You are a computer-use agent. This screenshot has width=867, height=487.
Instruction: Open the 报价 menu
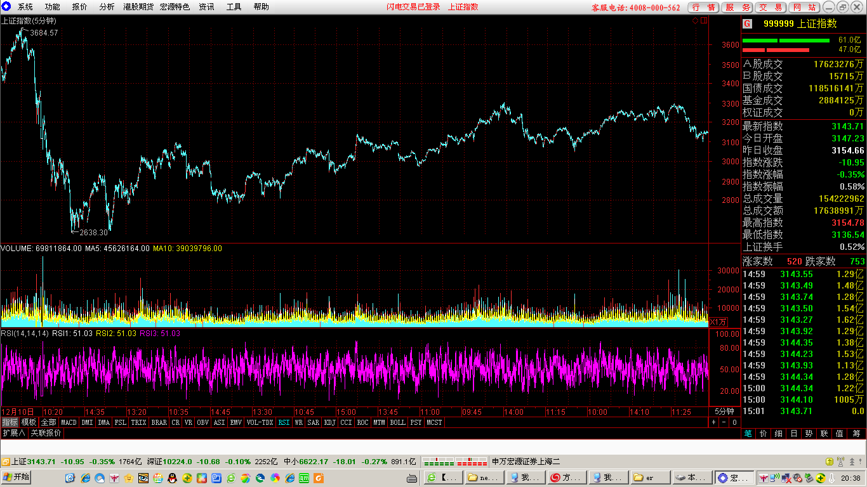click(80, 7)
